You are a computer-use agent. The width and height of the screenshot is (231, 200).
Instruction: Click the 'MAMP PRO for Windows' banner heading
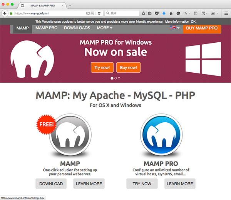[115, 42]
